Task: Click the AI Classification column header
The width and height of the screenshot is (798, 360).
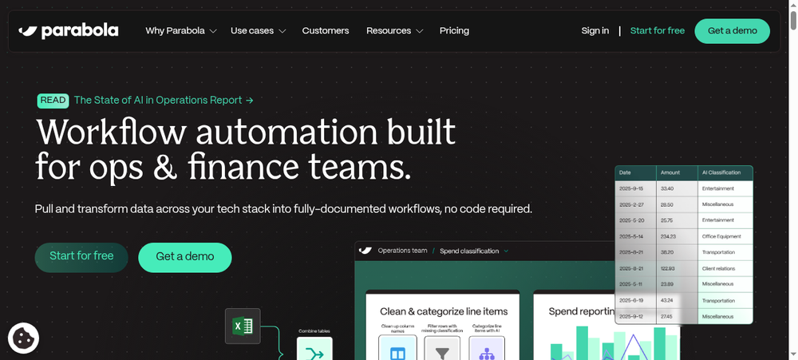Action: click(x=725, y=172)
